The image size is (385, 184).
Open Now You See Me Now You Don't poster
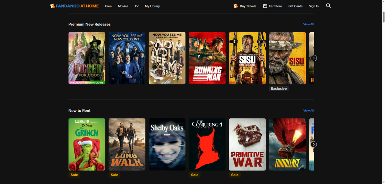click(127, 58)
